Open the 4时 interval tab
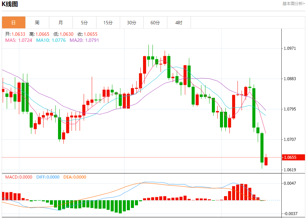Screen dimensions: 307x218 pyautogui.click(x=179, y=23)
